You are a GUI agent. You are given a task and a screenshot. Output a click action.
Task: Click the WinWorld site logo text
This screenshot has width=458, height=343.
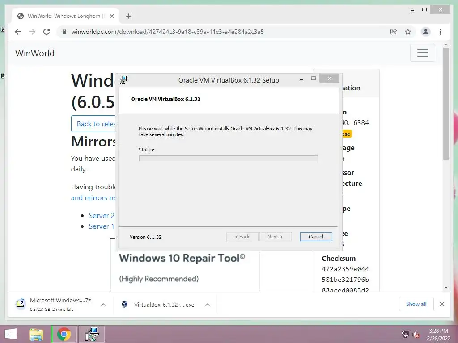click(35, 53)
